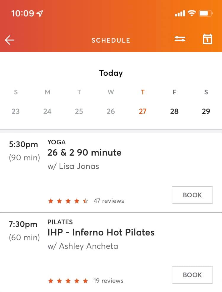Screen dimensions: 222x292
Task: Select today, Thursday the 27th
Action: tap(143, 111)
